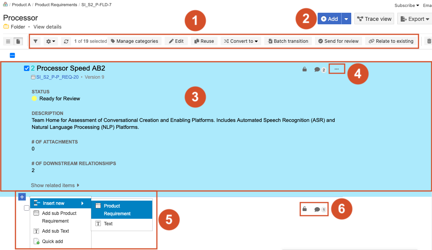Toggle the blue select-all checkbox
This screenshot has width=432, height=250.
tap(12, 56)
